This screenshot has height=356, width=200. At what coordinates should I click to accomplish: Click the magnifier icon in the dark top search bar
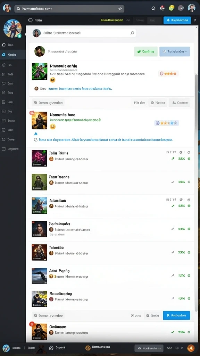click(19, 9)
